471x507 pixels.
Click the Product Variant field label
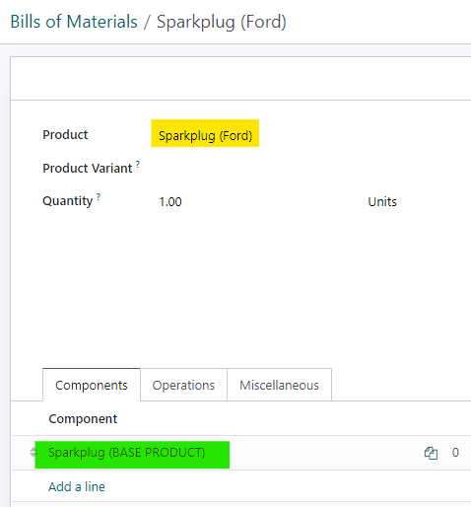88,169
